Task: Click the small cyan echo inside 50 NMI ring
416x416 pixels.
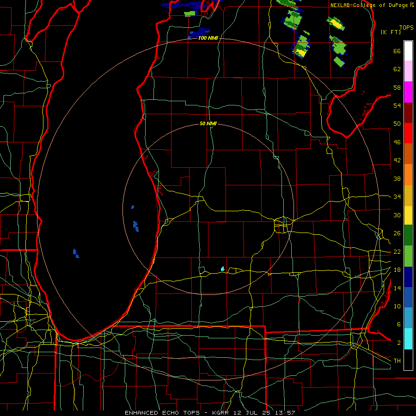Action: (223, 269)
